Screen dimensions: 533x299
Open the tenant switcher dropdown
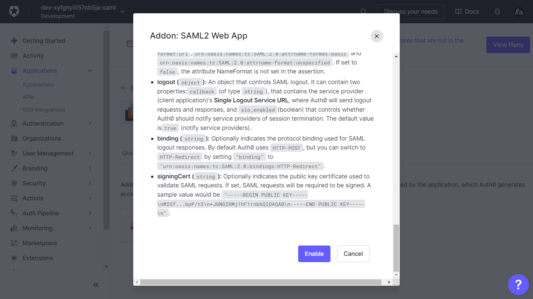[x=122, y=12]
